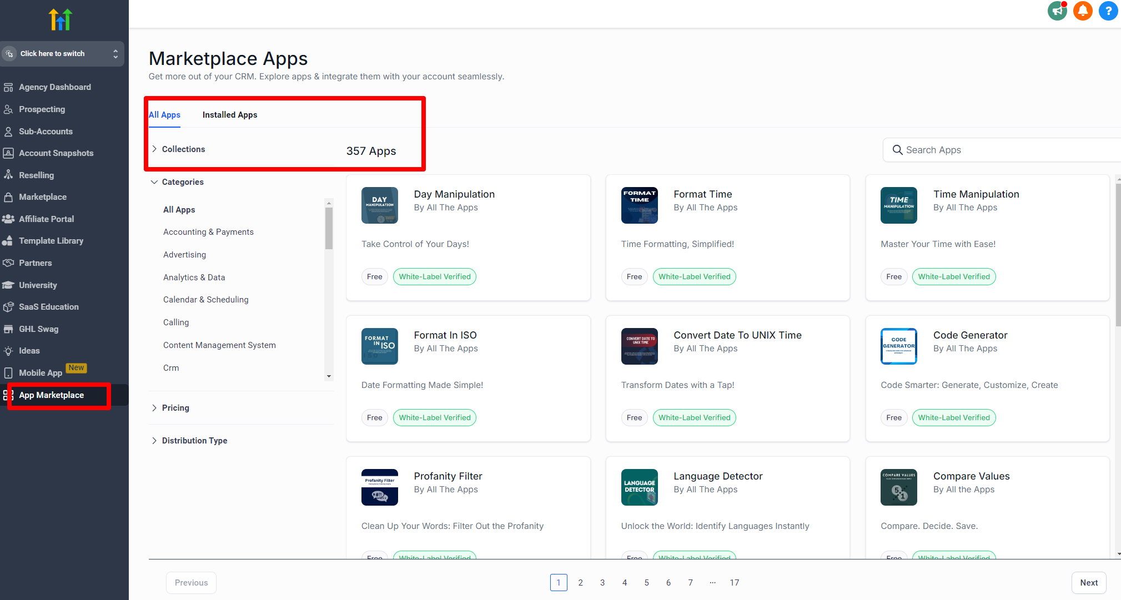Open the notifications bell icon
This screenshot has height=600, width=1121.
(1082, 11)
